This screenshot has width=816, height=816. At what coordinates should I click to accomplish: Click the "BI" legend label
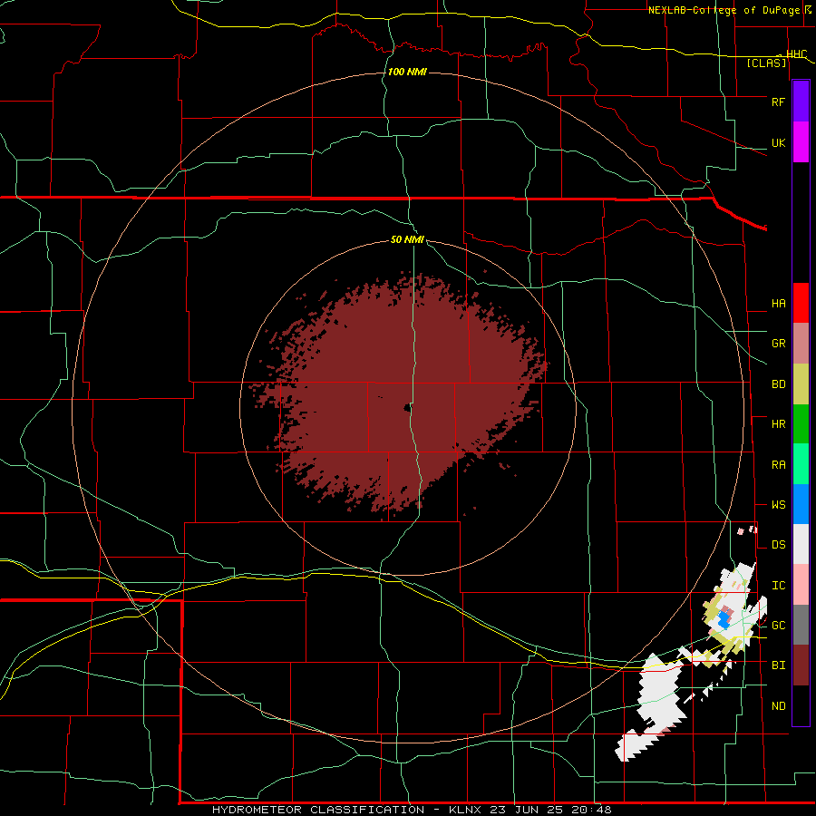point(778,665)
